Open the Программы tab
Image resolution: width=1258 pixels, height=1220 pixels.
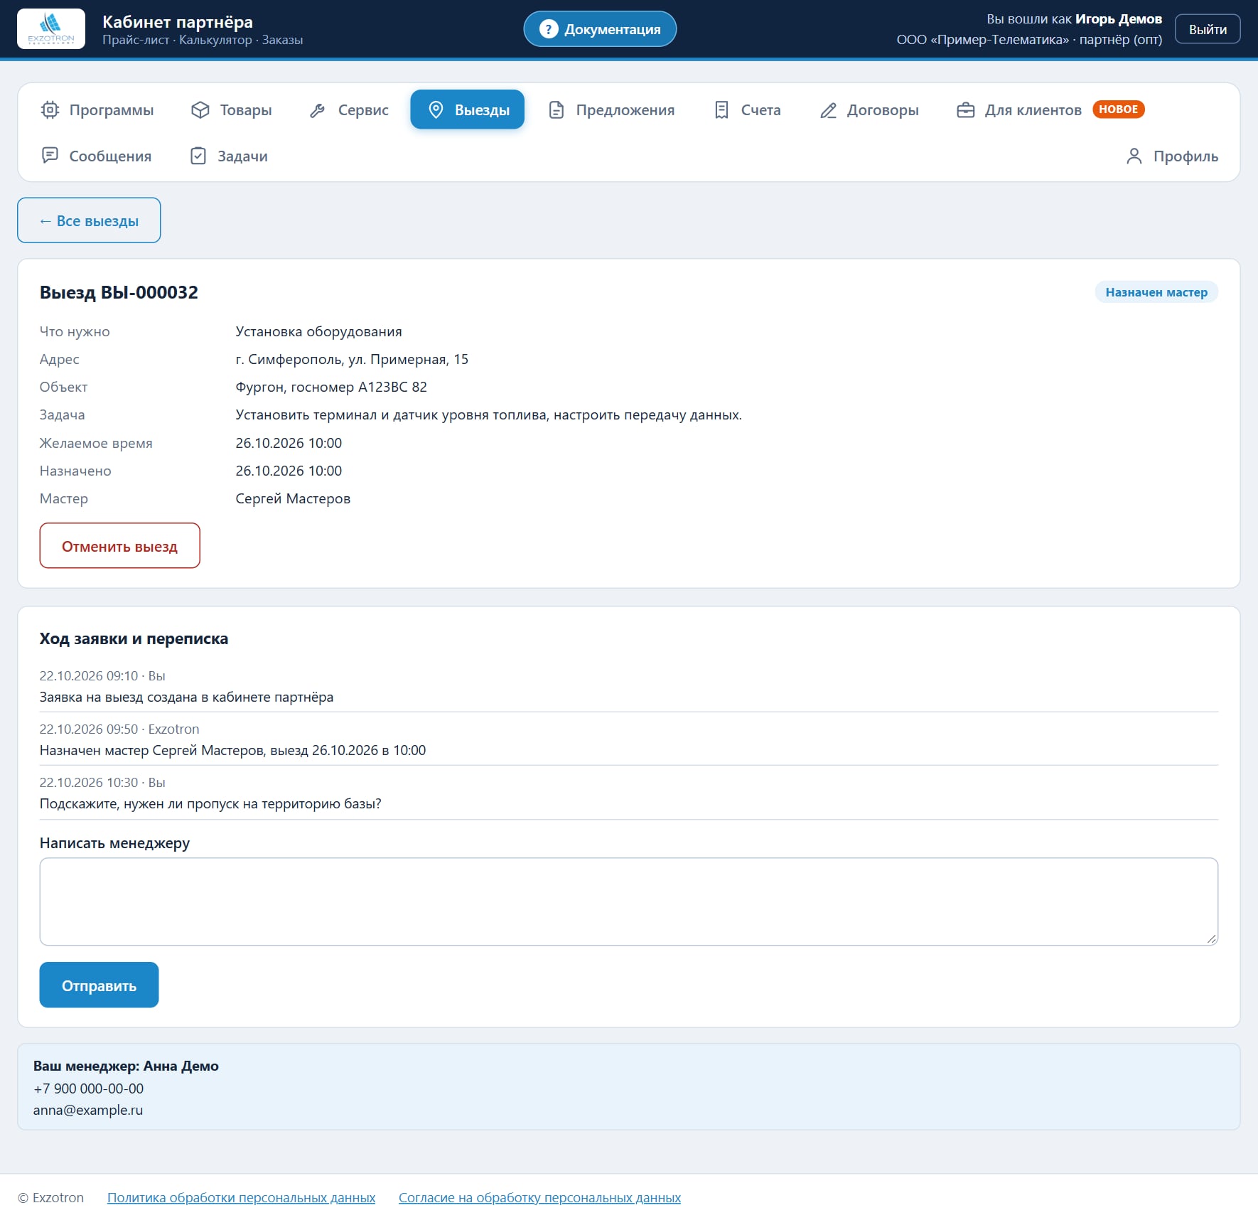97,109
